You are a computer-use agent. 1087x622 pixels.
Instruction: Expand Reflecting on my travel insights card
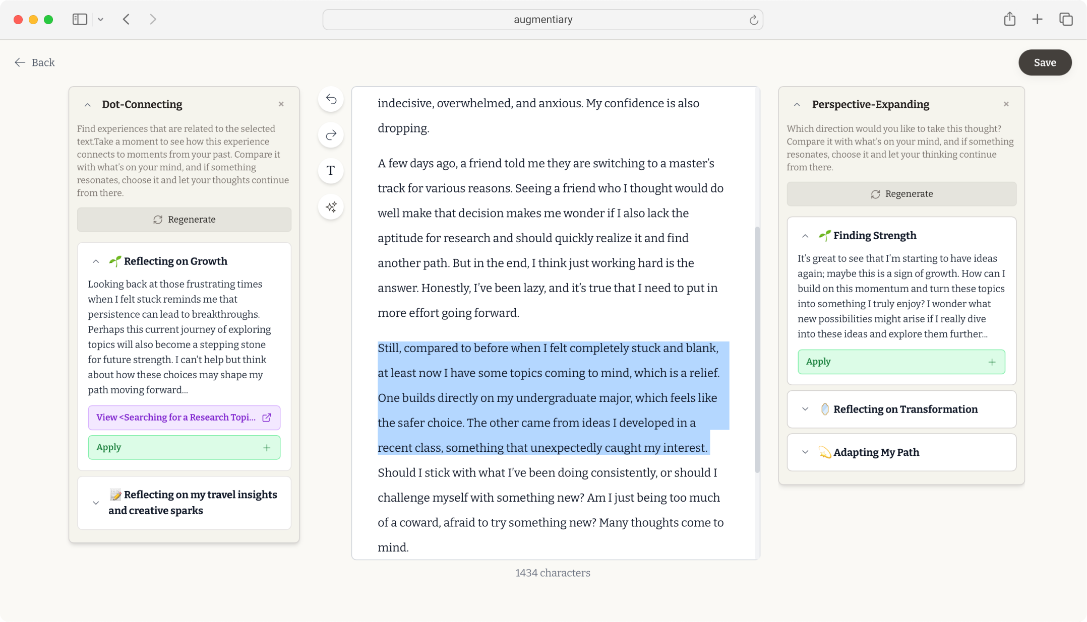point(96,503)
